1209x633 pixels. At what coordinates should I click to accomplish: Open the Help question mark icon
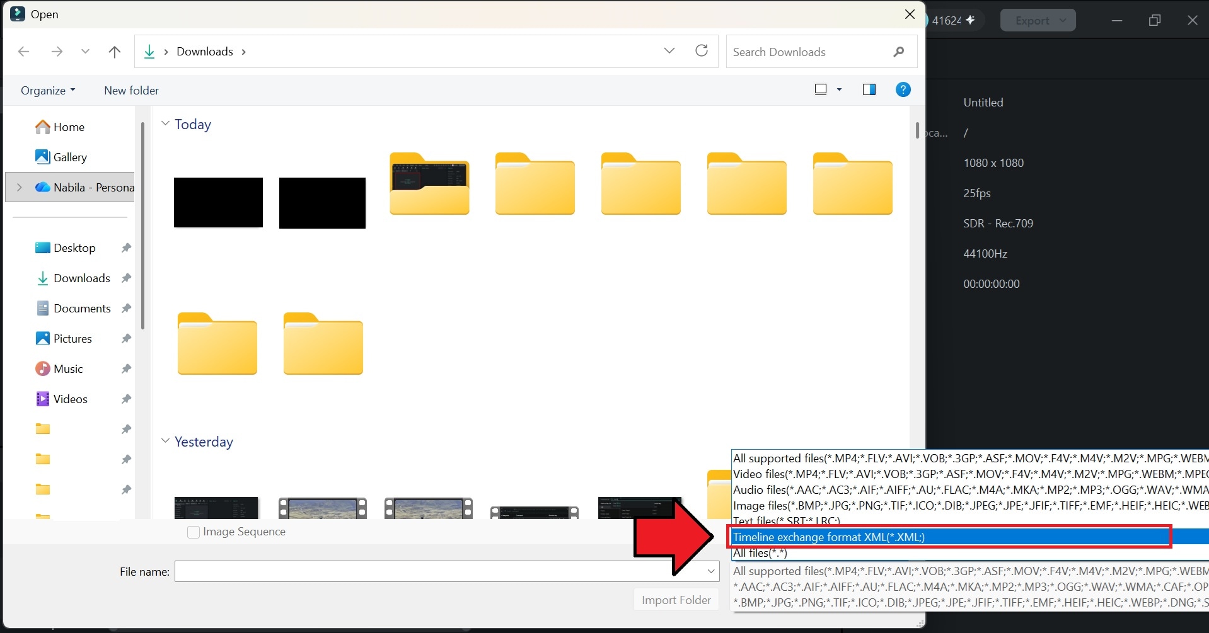click(903, 89)
